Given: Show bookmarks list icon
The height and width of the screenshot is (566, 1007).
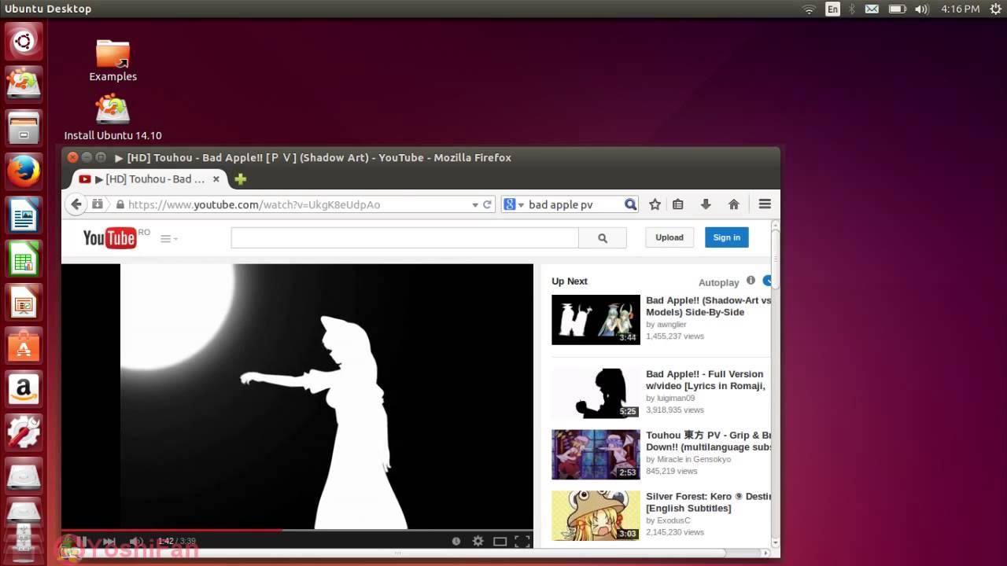Looking at the screenshot, I should [x=678, y=204].
